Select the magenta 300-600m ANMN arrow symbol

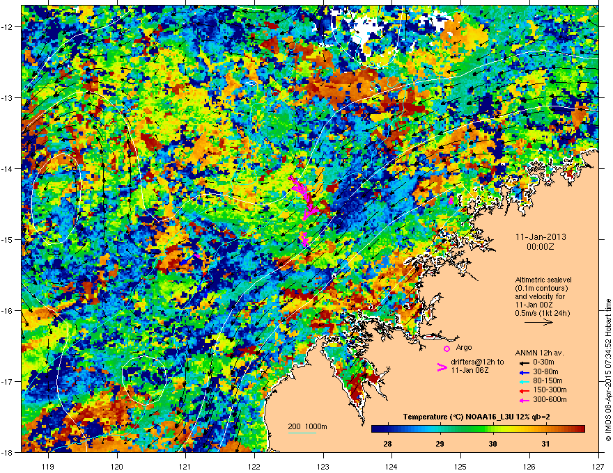[x=523, y=400]
